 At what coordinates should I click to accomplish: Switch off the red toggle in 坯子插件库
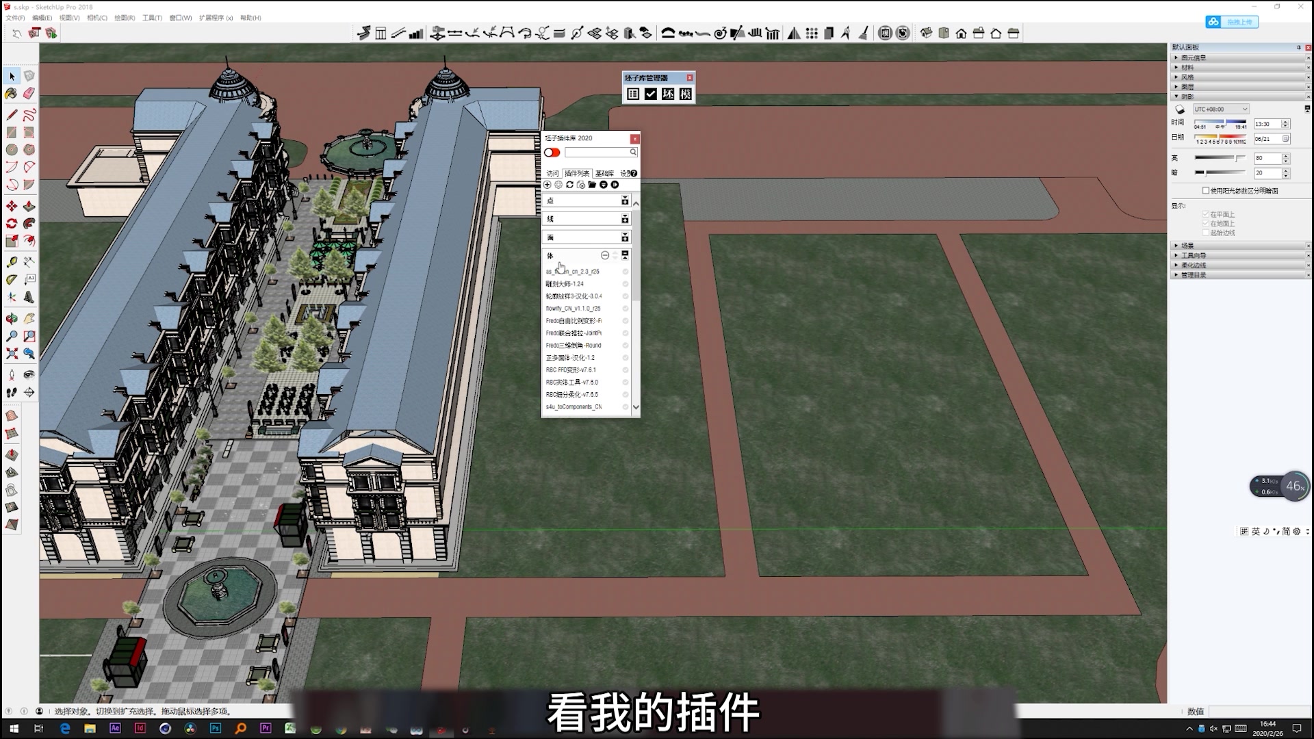click(x=552, y=153)
